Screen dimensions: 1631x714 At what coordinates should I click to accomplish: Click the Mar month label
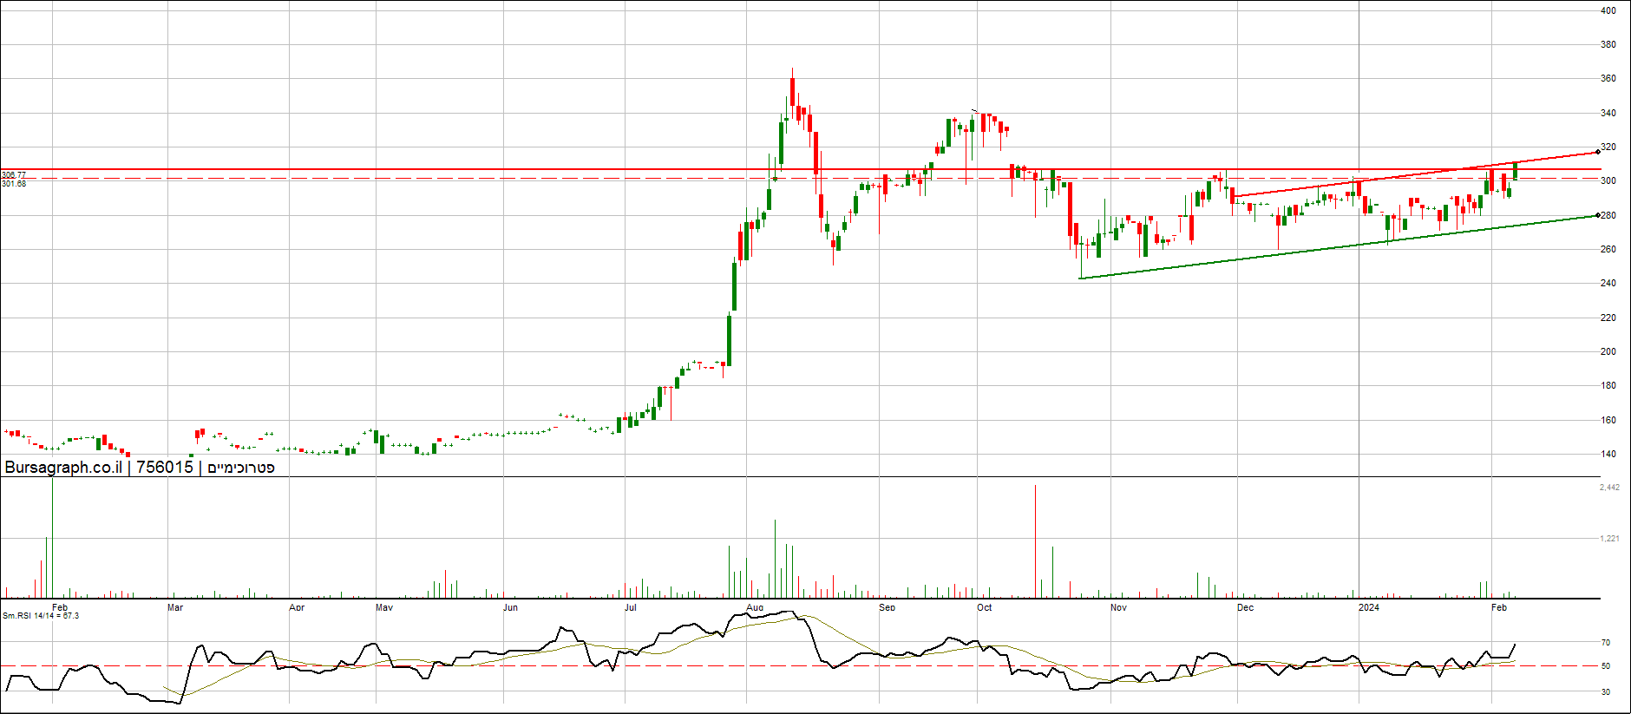(175, 607)
